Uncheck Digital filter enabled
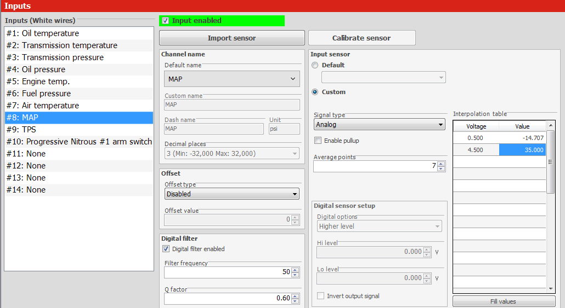 [x=166, y=249]
